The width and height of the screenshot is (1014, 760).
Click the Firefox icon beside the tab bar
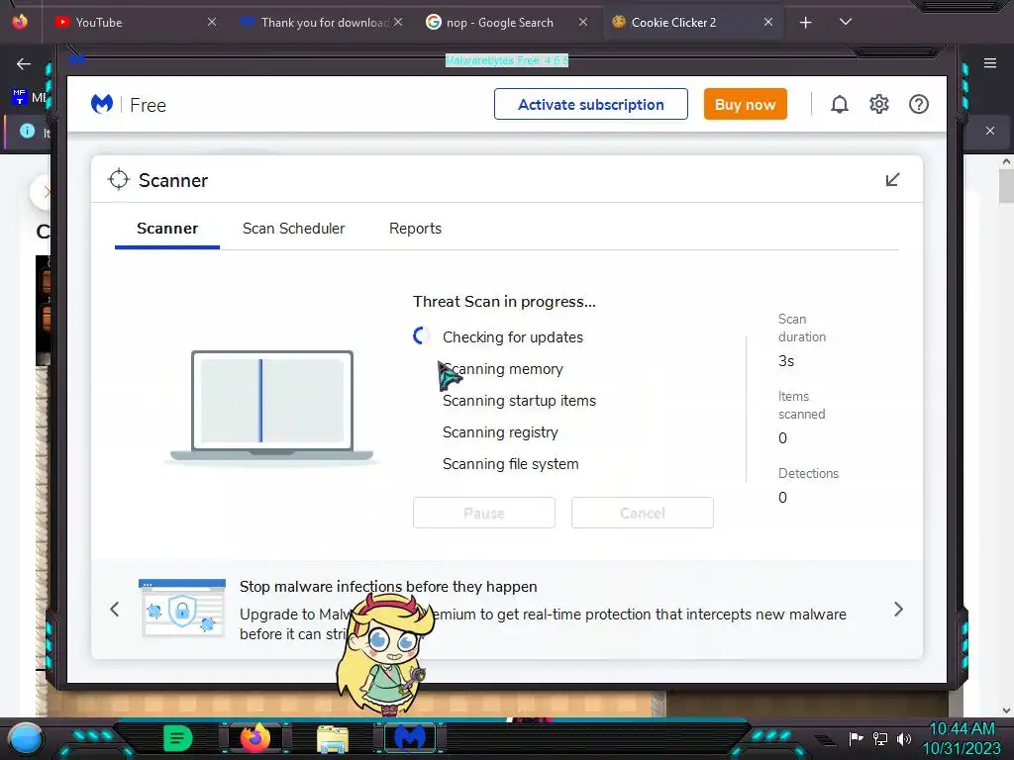tap(20, 22)
